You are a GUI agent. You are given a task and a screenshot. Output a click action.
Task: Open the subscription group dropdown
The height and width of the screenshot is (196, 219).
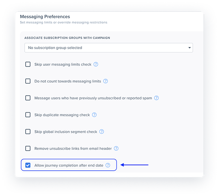tap(109, 48)
